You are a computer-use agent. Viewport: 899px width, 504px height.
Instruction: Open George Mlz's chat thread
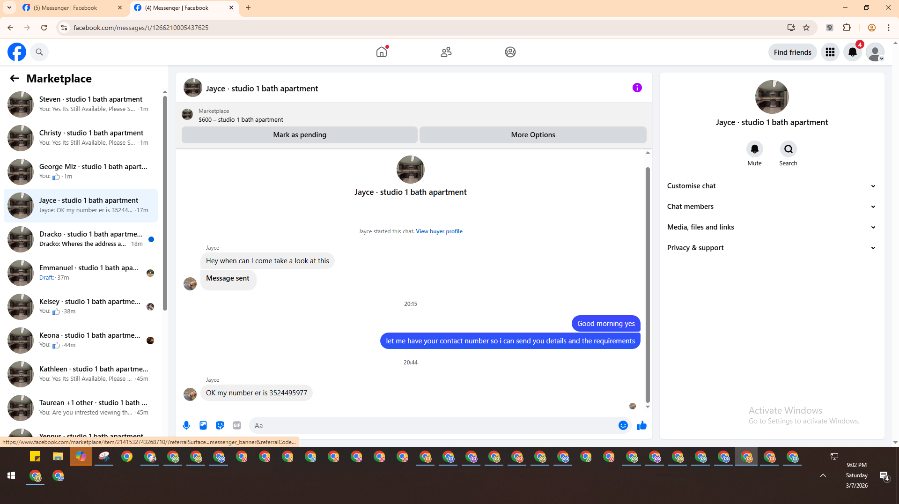(81, 171)
